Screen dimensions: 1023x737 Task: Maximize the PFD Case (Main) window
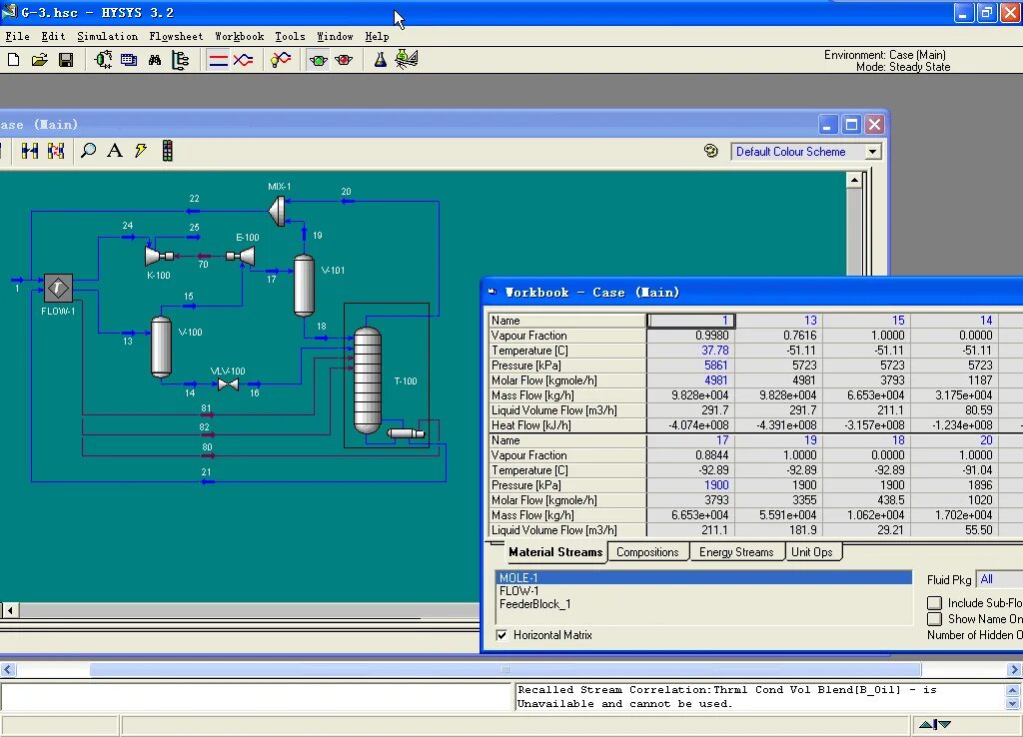[851, 124]
